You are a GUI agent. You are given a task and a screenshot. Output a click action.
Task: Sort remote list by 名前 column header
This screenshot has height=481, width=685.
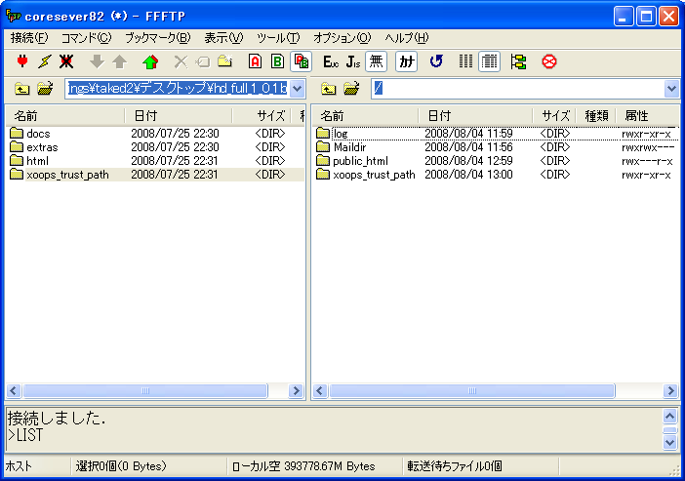[366, 116]
